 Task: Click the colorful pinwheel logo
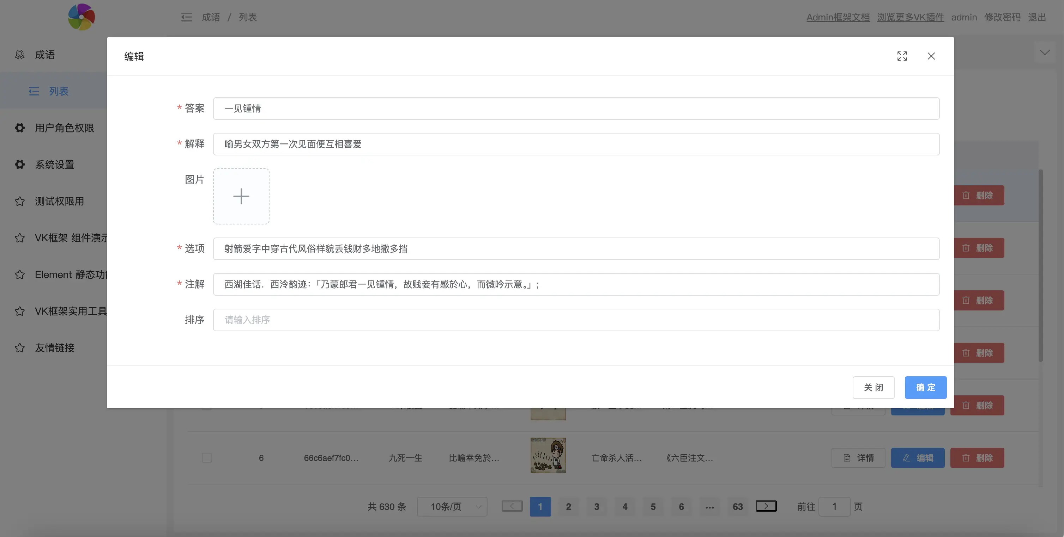pyautogui.click(x=81, y=17)
